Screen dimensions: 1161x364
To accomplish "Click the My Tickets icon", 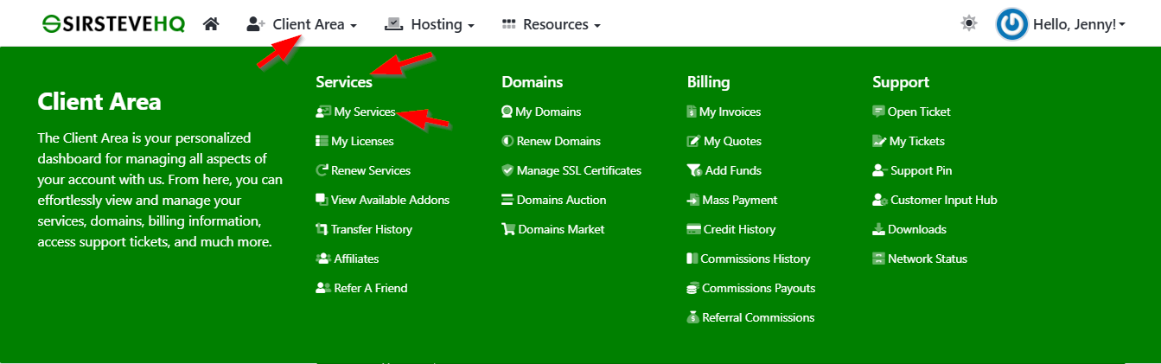I will tap(880, 141).
